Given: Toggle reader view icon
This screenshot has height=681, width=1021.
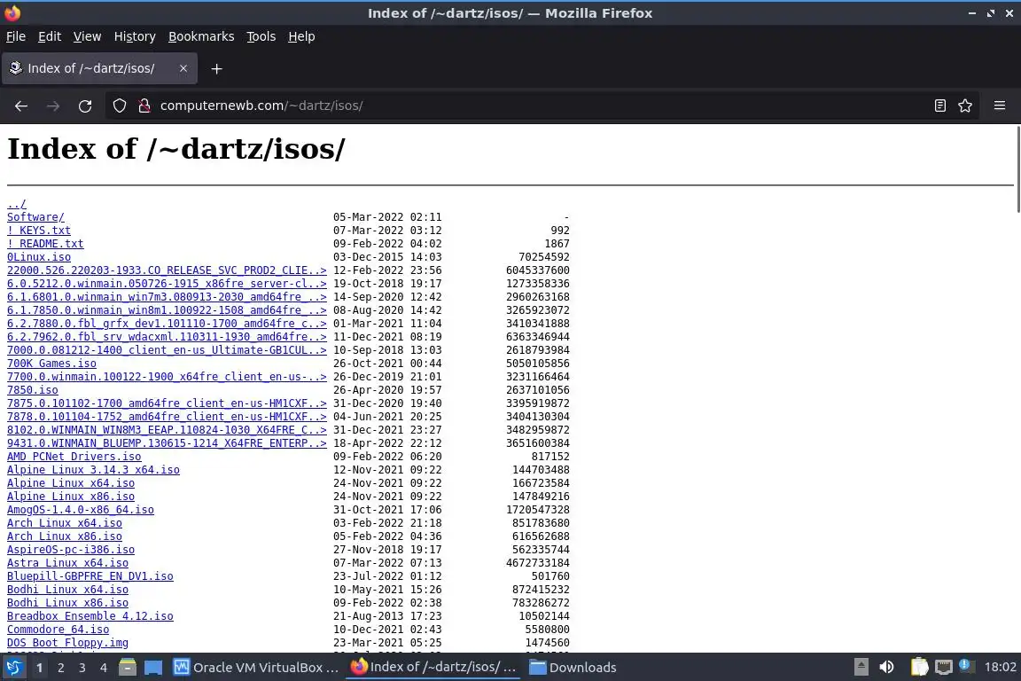Looking at the screenshot, I should point(939,106).
